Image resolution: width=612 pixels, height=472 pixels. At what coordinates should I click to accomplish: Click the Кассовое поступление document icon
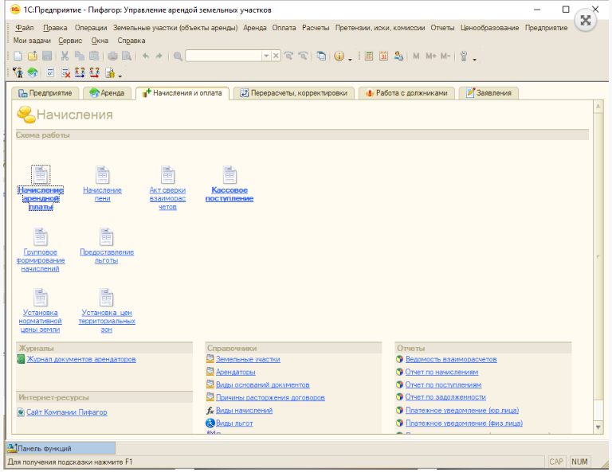[229, 175]
